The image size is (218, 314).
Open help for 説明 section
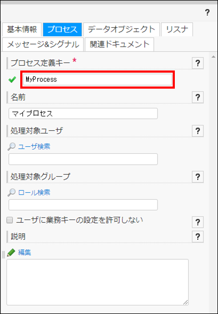(198, 237)
